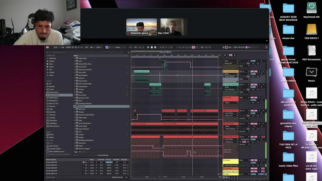The height and width of the screenshot is (181, 322).
Task: Expand the Compressor device
Action: tap(75, 86)
